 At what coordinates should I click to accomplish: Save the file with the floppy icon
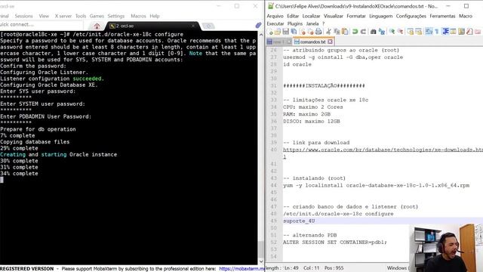coord(285,32)
